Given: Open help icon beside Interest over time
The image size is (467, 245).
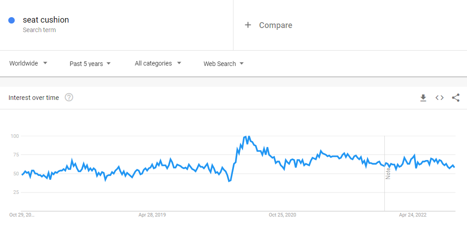Looking at the screenshot, I should [x=69, y=97].
